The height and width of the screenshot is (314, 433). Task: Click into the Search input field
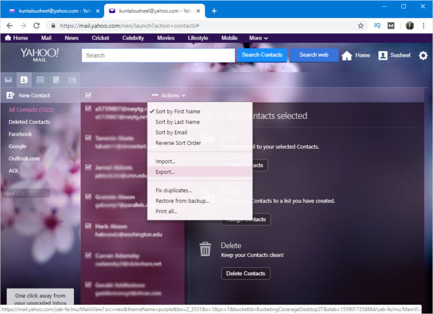point(158,55)
